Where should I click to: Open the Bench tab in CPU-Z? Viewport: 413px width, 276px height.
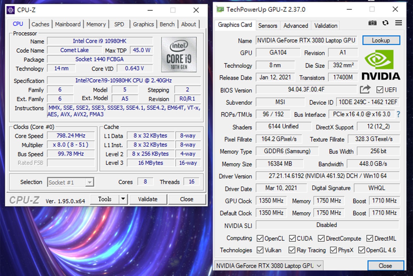point(167,24)
